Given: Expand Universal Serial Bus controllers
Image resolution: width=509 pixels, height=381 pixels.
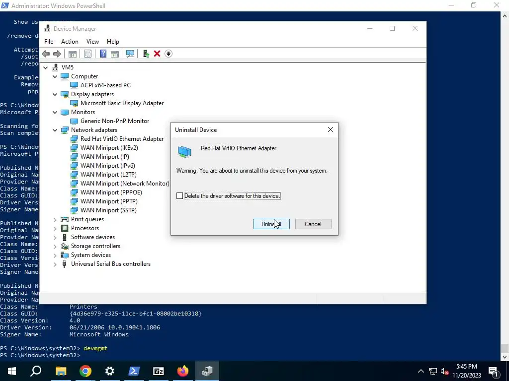Looking at the screenshot, I should point(55,264).
